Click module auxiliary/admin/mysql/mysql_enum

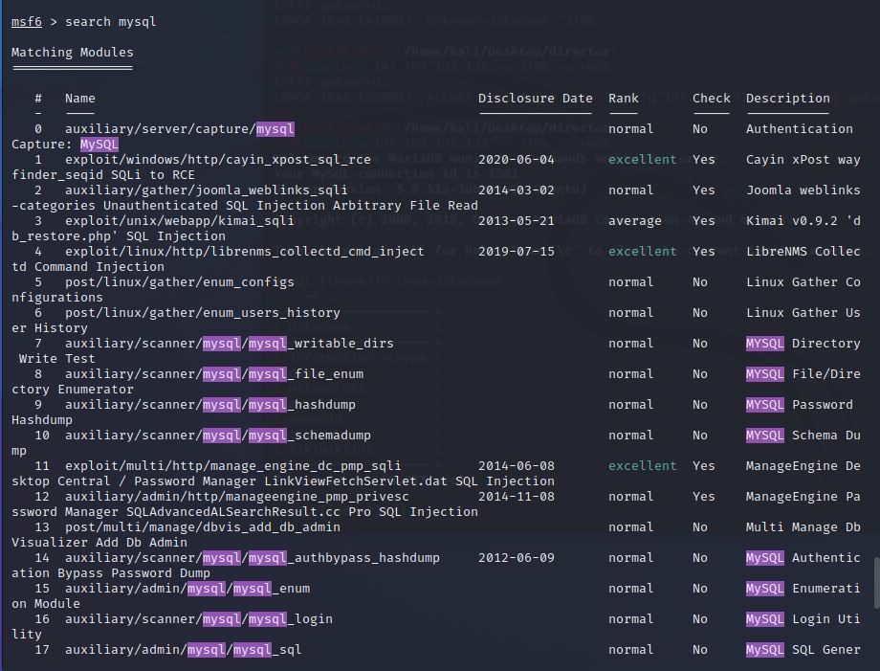tap(187, 589)
